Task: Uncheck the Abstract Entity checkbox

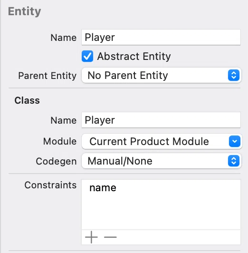Action: coord(87,56)
